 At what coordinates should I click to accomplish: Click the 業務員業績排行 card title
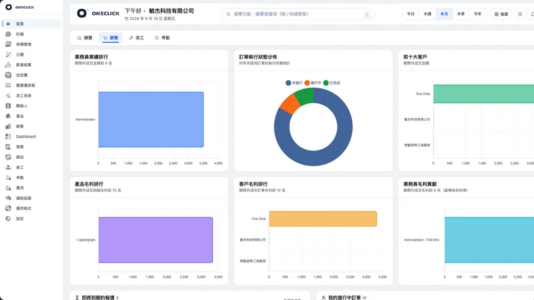91,57
